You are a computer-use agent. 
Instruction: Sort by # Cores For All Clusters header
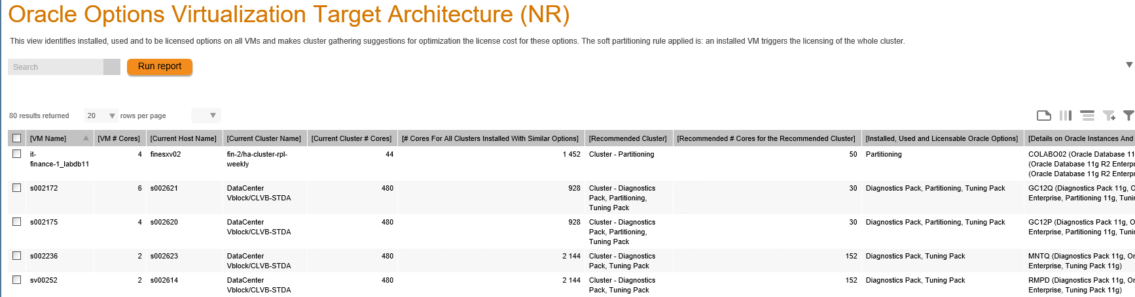click(x=490, y=138)
